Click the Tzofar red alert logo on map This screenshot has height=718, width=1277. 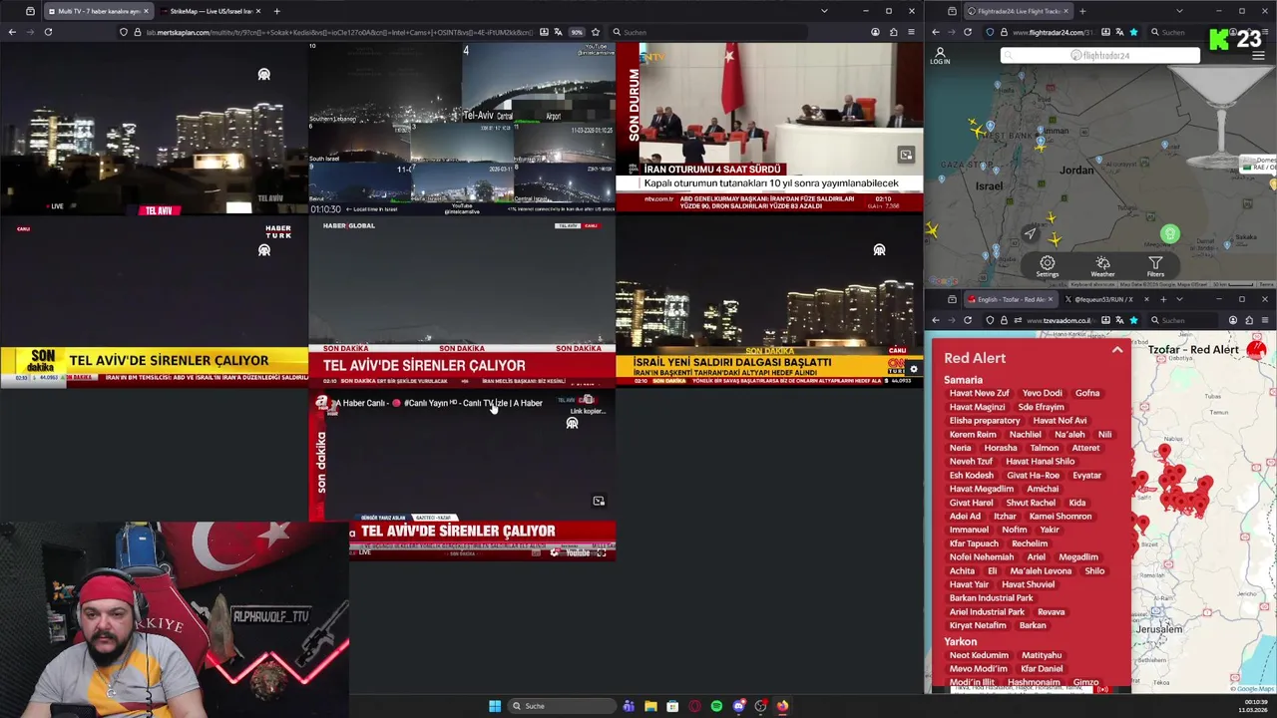click(x=1256, y=349)
